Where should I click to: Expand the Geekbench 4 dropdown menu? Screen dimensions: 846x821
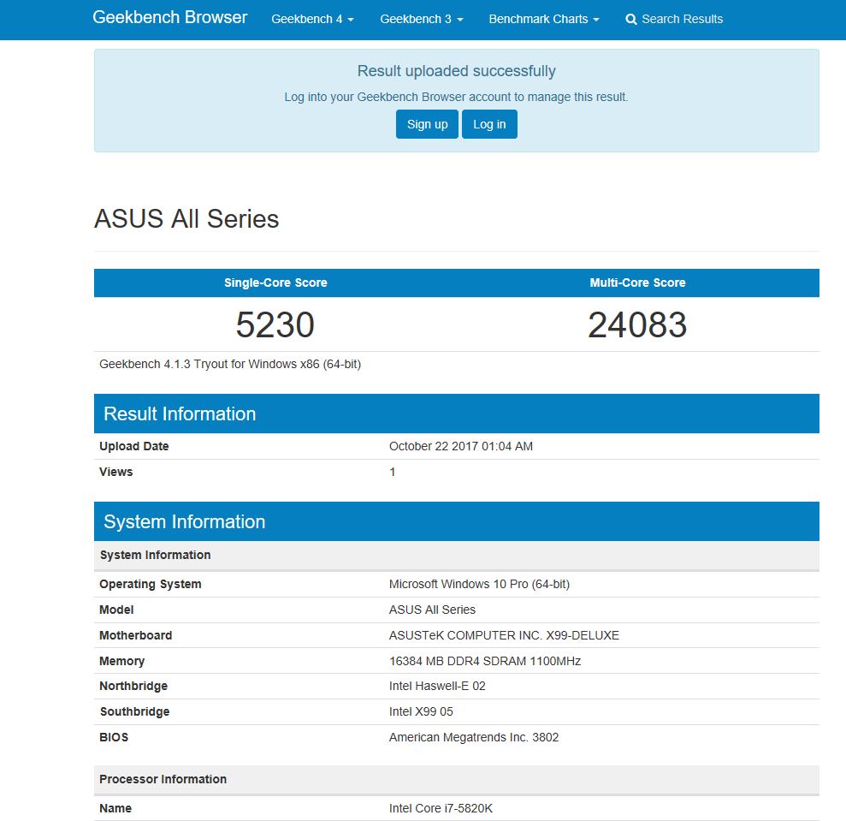[312, 19]
